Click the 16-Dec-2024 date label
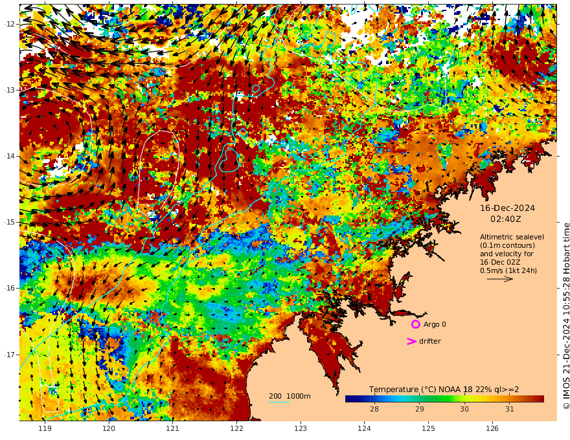The width and height of the screenshot is (570, 440). tap(507, 208)
